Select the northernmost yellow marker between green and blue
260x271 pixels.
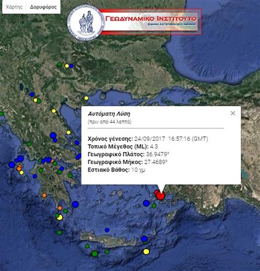(x=67, y=66)
